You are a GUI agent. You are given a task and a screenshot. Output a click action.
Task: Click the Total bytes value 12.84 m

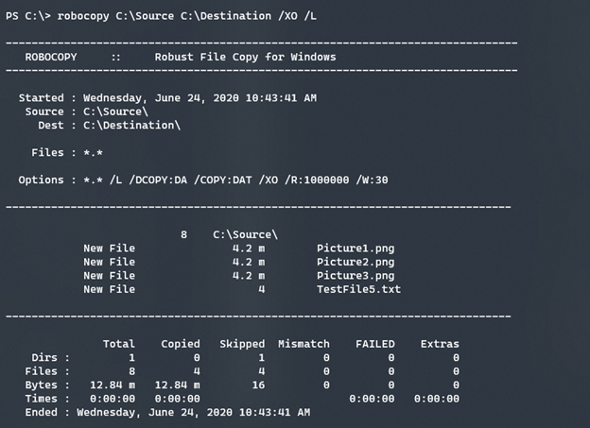point(113,385)
